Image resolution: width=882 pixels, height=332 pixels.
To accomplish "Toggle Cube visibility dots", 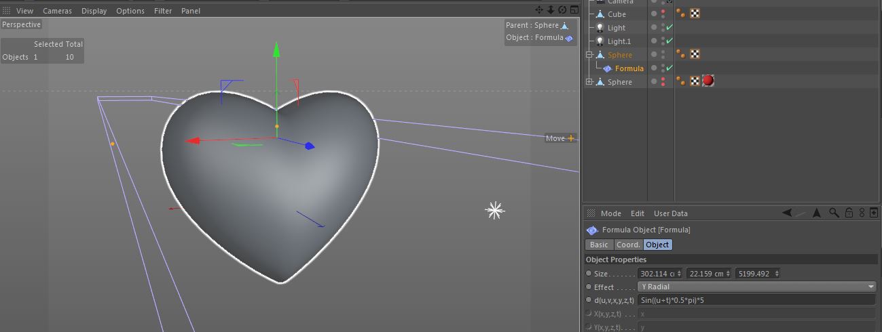I will pos(663,14).
